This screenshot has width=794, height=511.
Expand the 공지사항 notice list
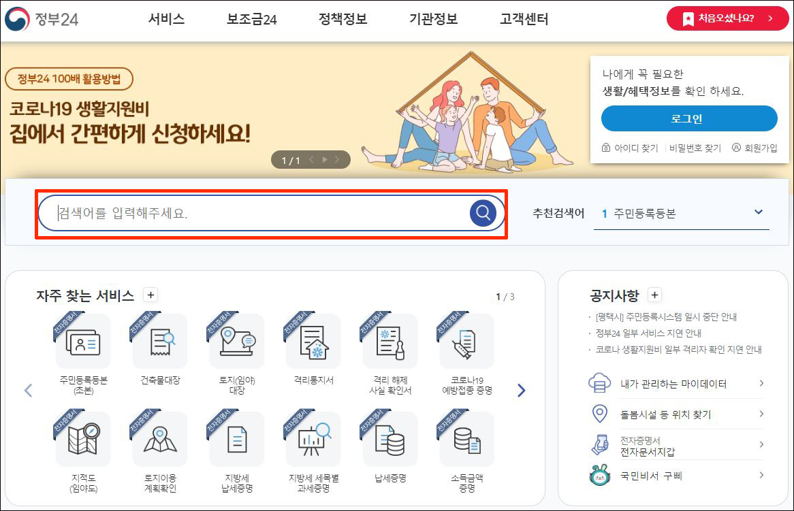[654, 295]
